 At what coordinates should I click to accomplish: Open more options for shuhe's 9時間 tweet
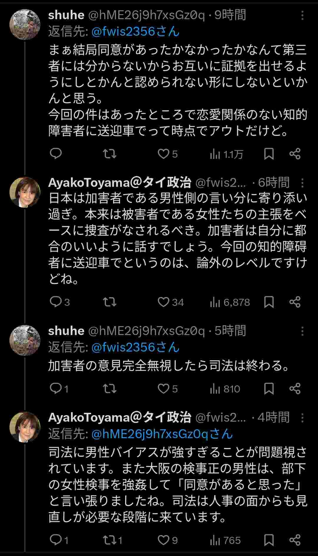302,16
